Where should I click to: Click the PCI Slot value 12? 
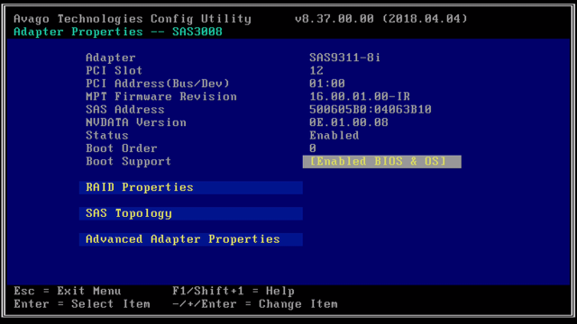[x=316, y=70]
